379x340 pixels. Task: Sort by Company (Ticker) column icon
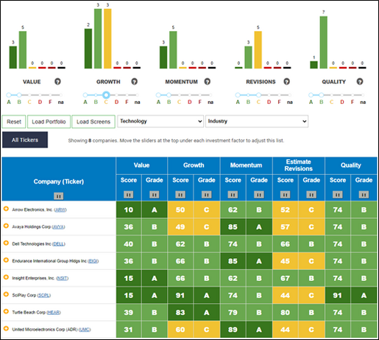[58, 196]
